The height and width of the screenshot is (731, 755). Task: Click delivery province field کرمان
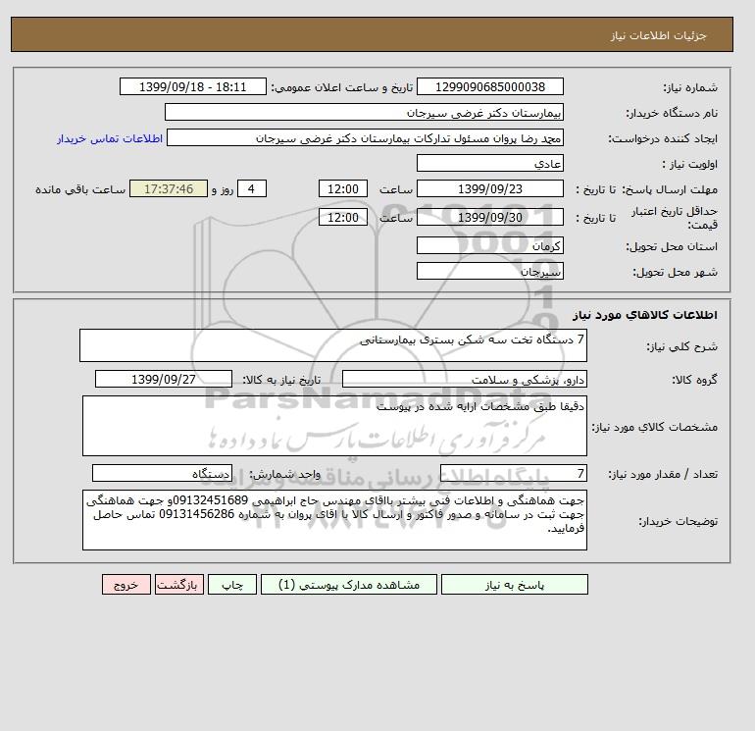click(490, 245)
